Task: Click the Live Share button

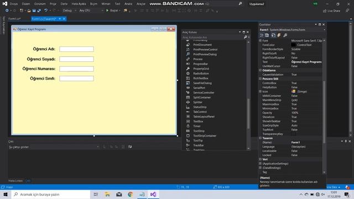Action: [x=331, y=11]
